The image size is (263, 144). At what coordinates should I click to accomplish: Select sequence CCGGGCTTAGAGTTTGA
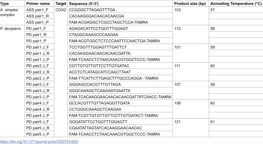click(92, 10)
